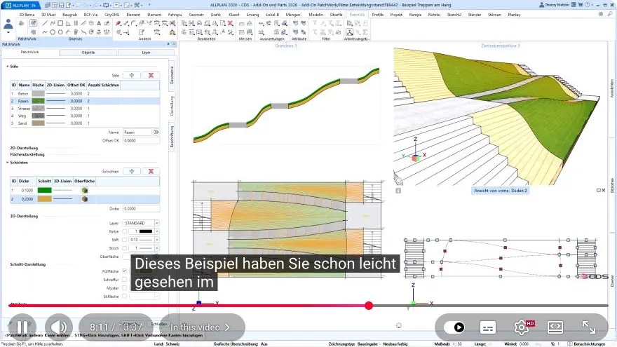The height and width of the screenshot is (347, 617).
Task: Open the Projekt ribbon tab
Action: (396, 15)
